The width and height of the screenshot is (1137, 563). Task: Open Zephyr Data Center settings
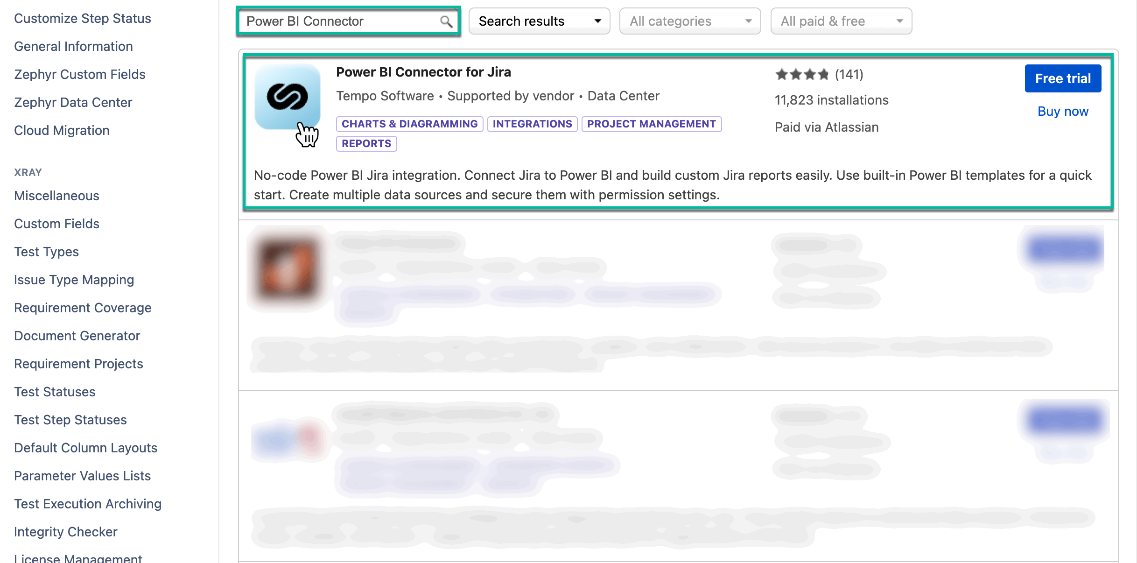pos(73,102)
